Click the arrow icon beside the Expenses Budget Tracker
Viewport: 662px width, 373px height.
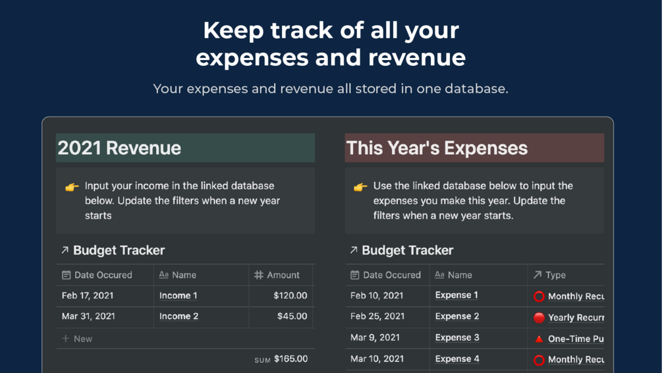[354, 250]
